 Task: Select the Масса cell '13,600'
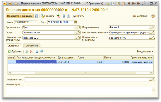point(117,62)
